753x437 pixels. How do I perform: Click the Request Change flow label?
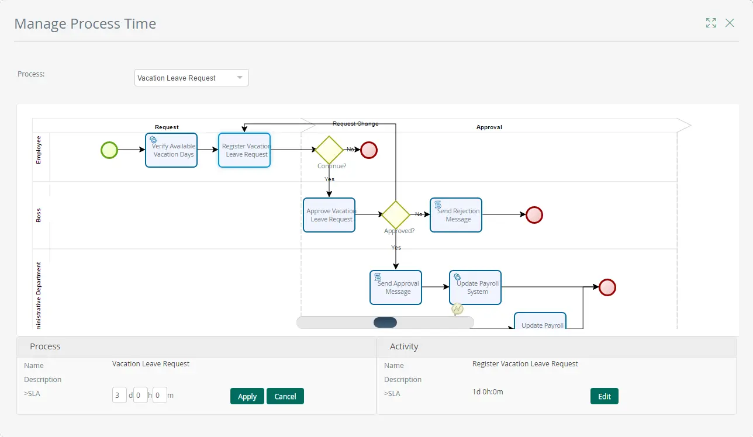pyautogui.click(x=355, y=124)
